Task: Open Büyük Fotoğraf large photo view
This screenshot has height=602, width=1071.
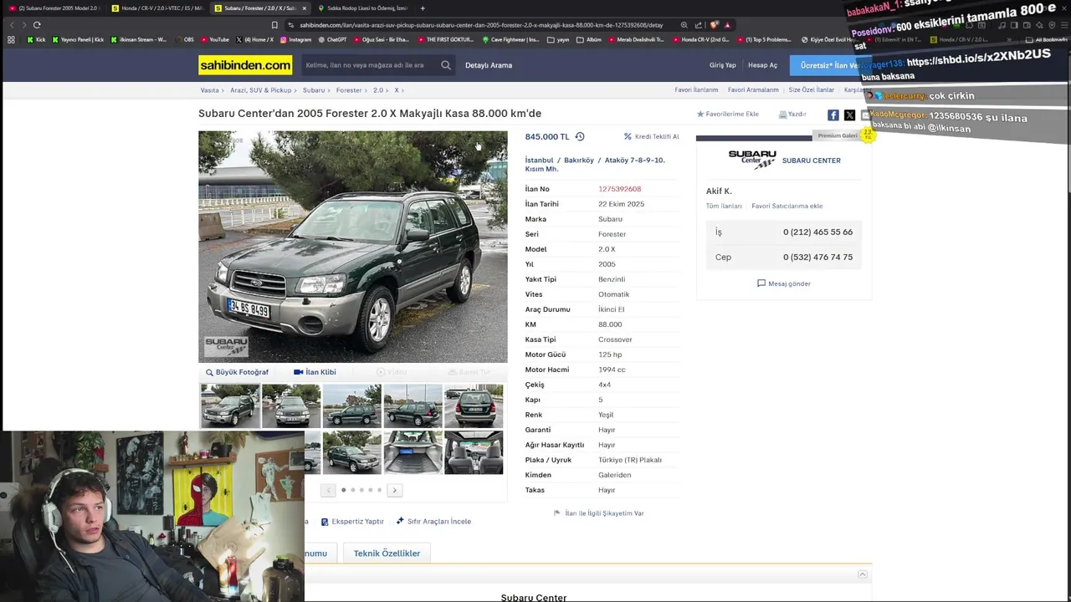Action: 237,372
